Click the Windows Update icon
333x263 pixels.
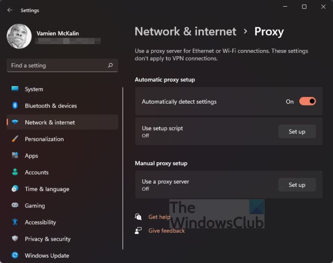point(15,255)
